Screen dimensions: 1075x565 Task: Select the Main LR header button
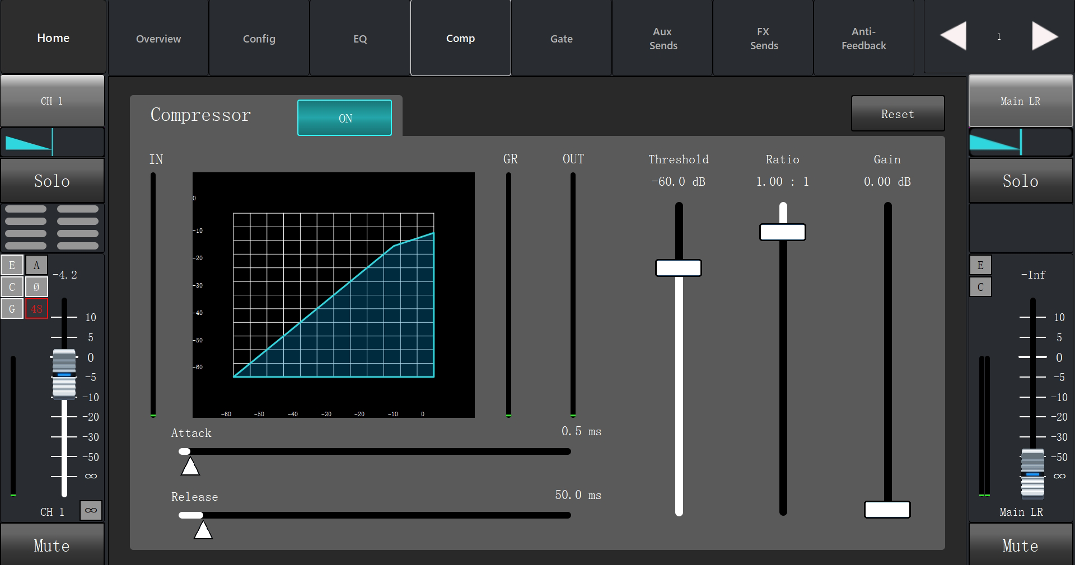point(1021,101)
